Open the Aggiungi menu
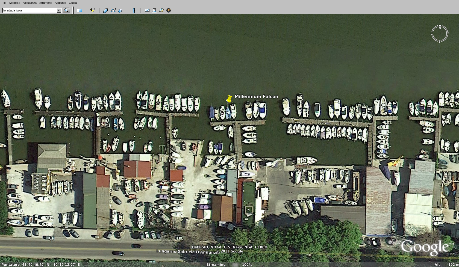459x267 pixels. point(60,3)
